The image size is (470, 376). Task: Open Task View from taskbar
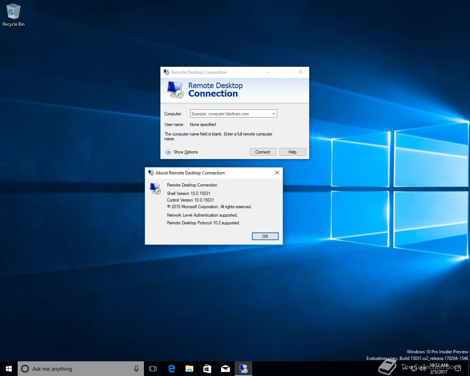153,369
